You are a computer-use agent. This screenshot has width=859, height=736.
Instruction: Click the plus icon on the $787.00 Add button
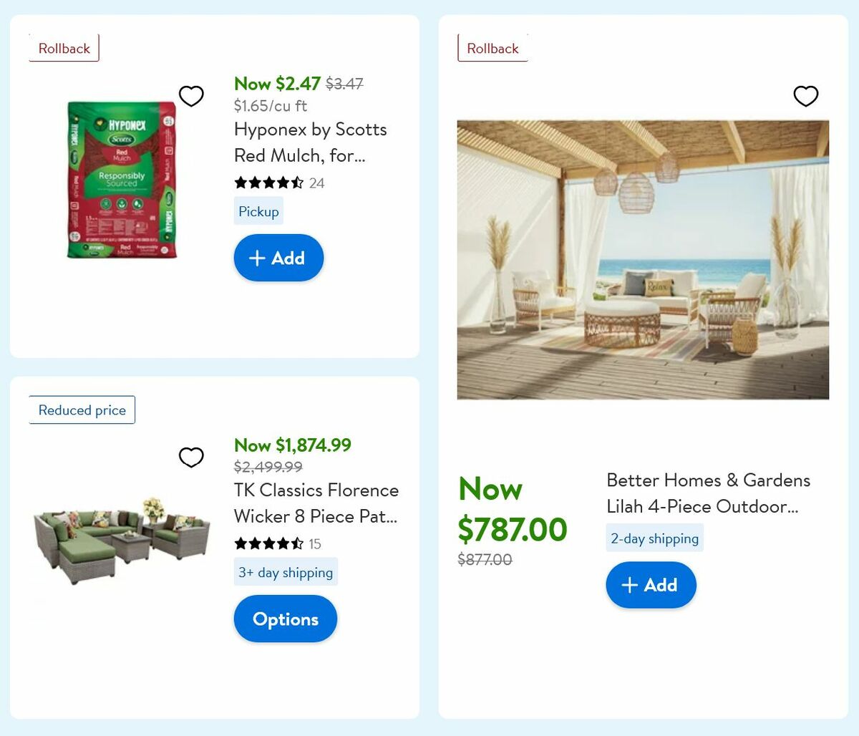tap(629, 585)
